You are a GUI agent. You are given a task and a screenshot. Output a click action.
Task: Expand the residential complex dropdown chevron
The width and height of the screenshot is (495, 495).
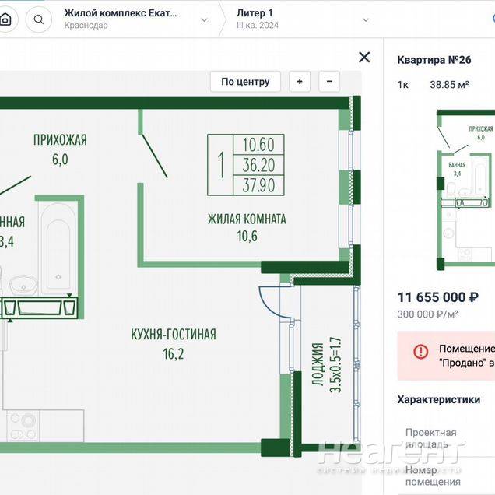point(205,19)
